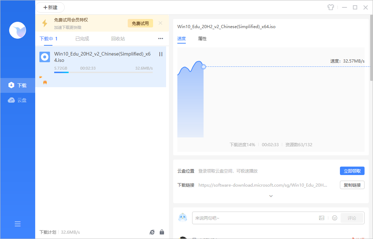Click the Microsoft download link URL
373x239 pixels.
point(263,185)
